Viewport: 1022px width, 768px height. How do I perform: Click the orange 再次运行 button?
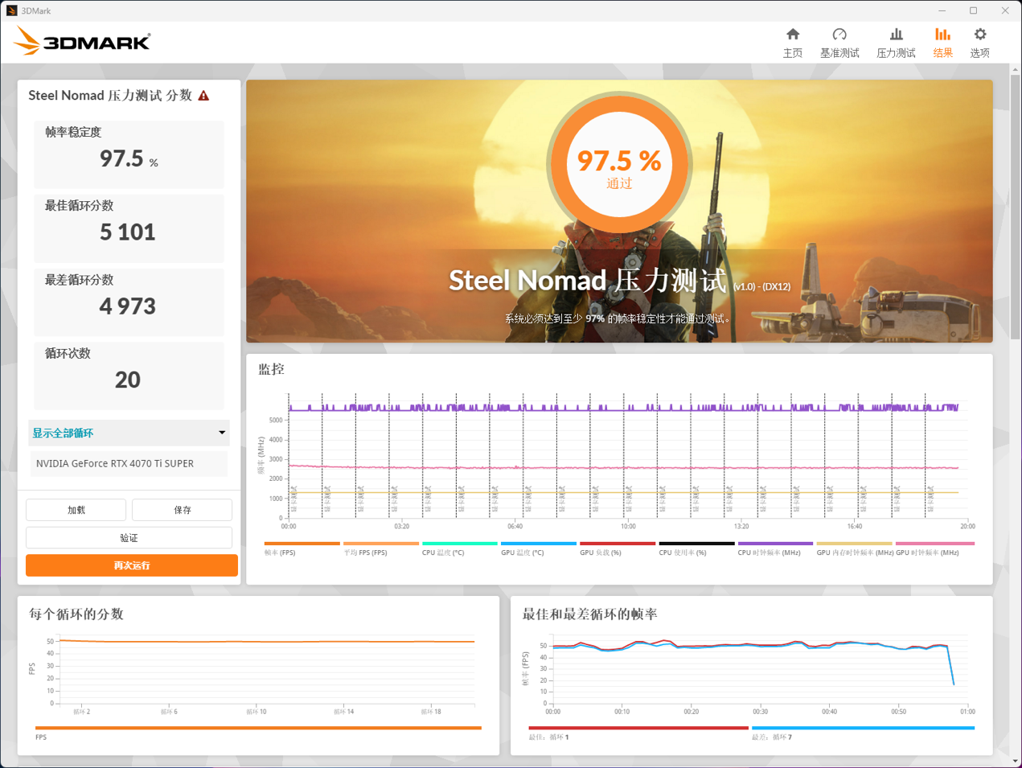coord(132,565)
